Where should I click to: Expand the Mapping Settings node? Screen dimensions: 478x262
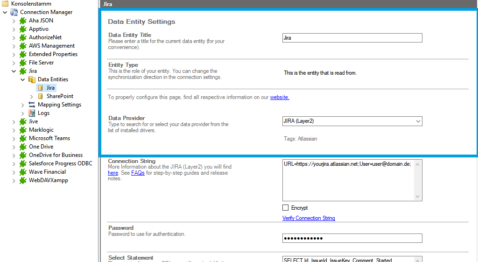22,105
